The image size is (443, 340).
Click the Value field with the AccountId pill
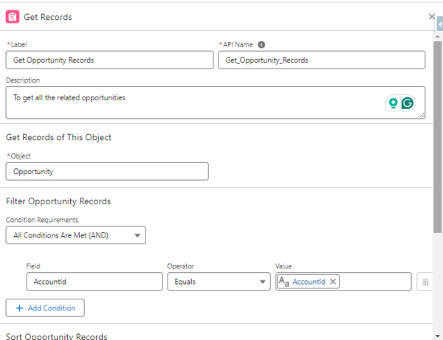pos(343,281)
